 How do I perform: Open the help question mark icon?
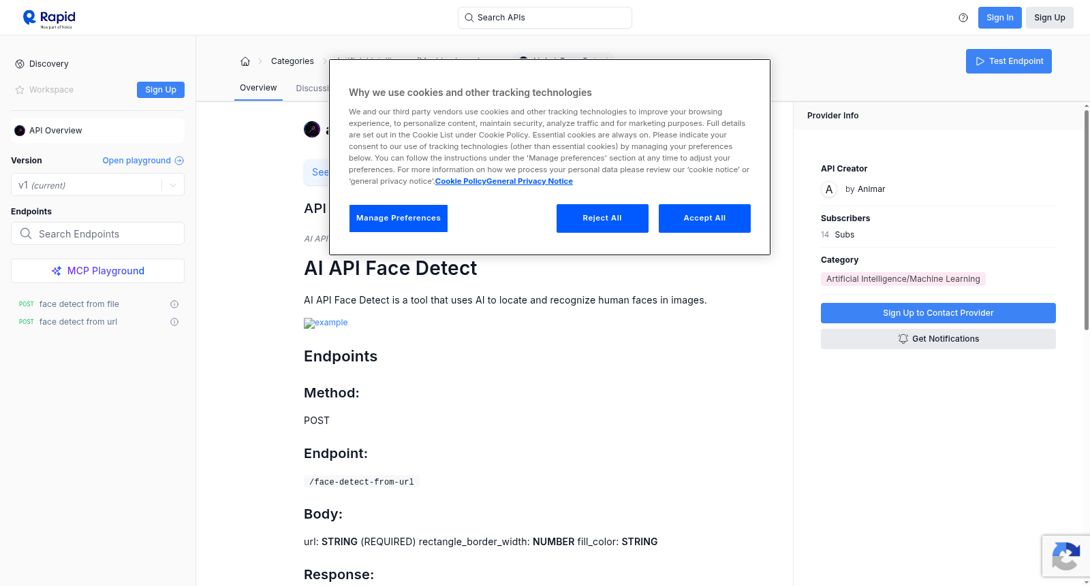[963, 18]
